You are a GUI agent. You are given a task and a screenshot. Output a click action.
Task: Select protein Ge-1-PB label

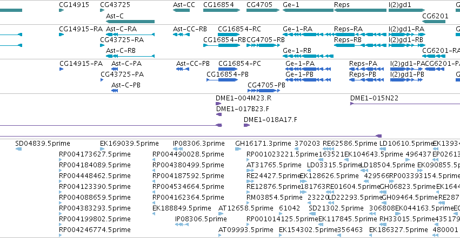pos(299,74)
